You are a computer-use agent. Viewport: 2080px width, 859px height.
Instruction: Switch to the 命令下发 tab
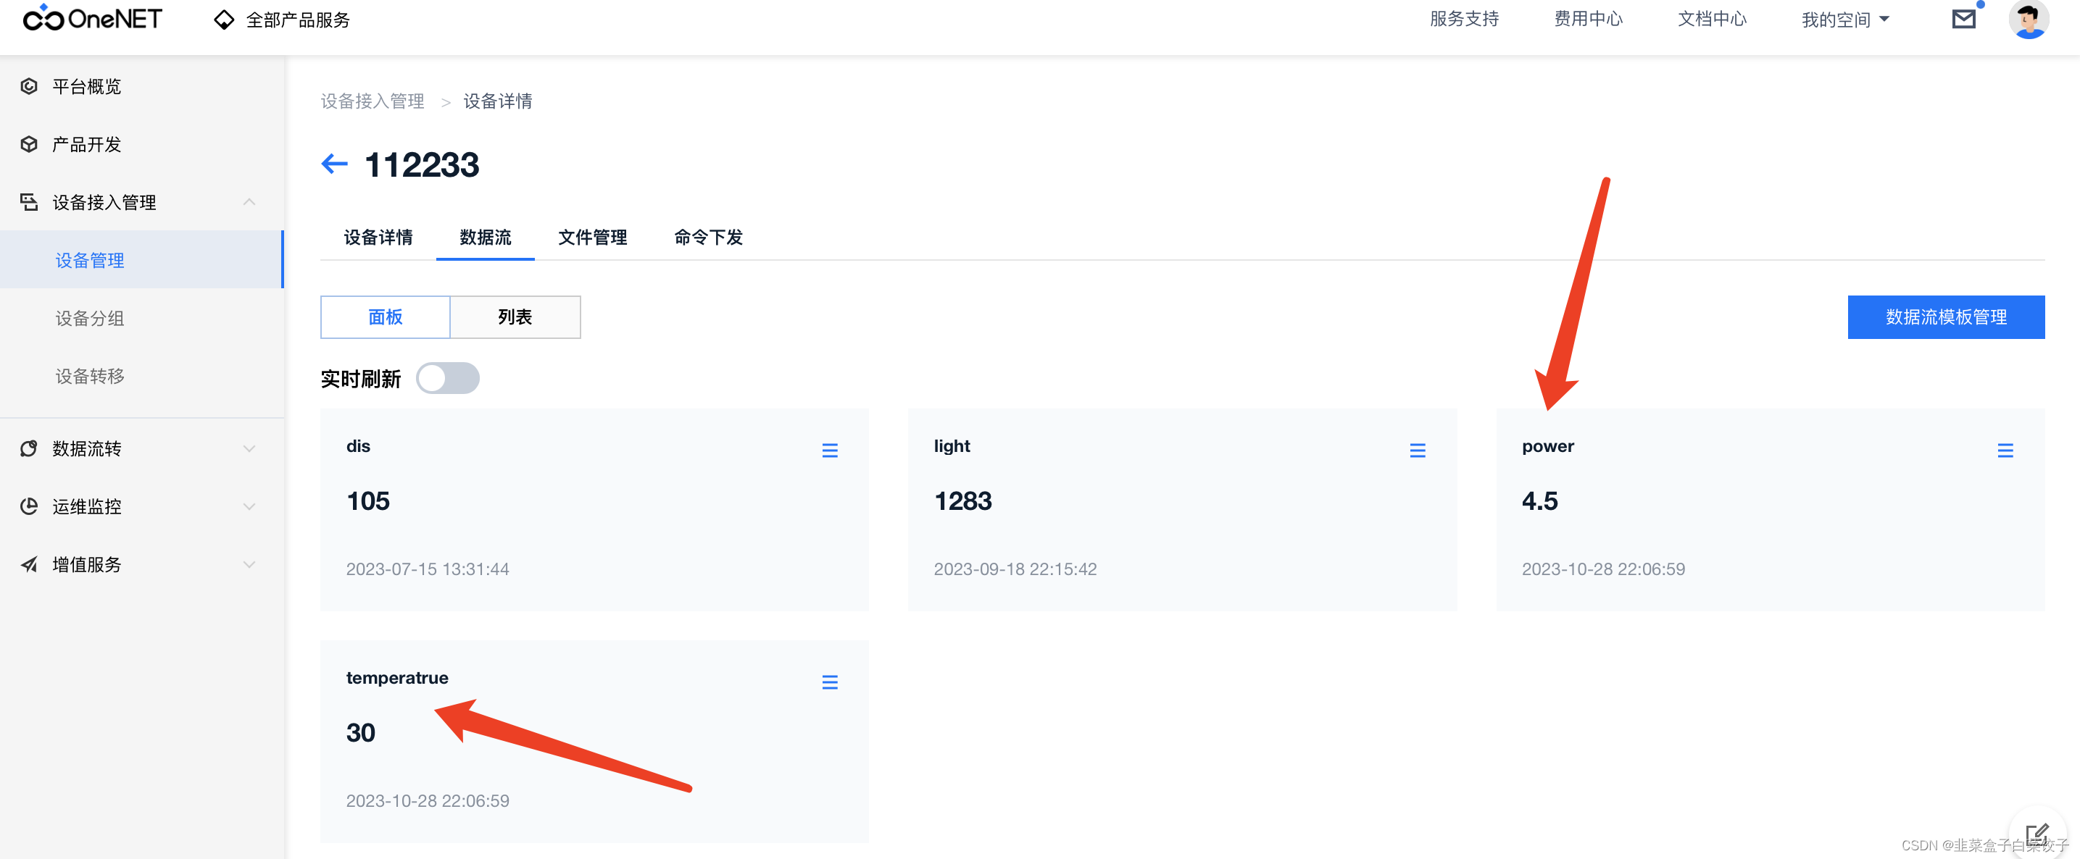coord(708,237)
